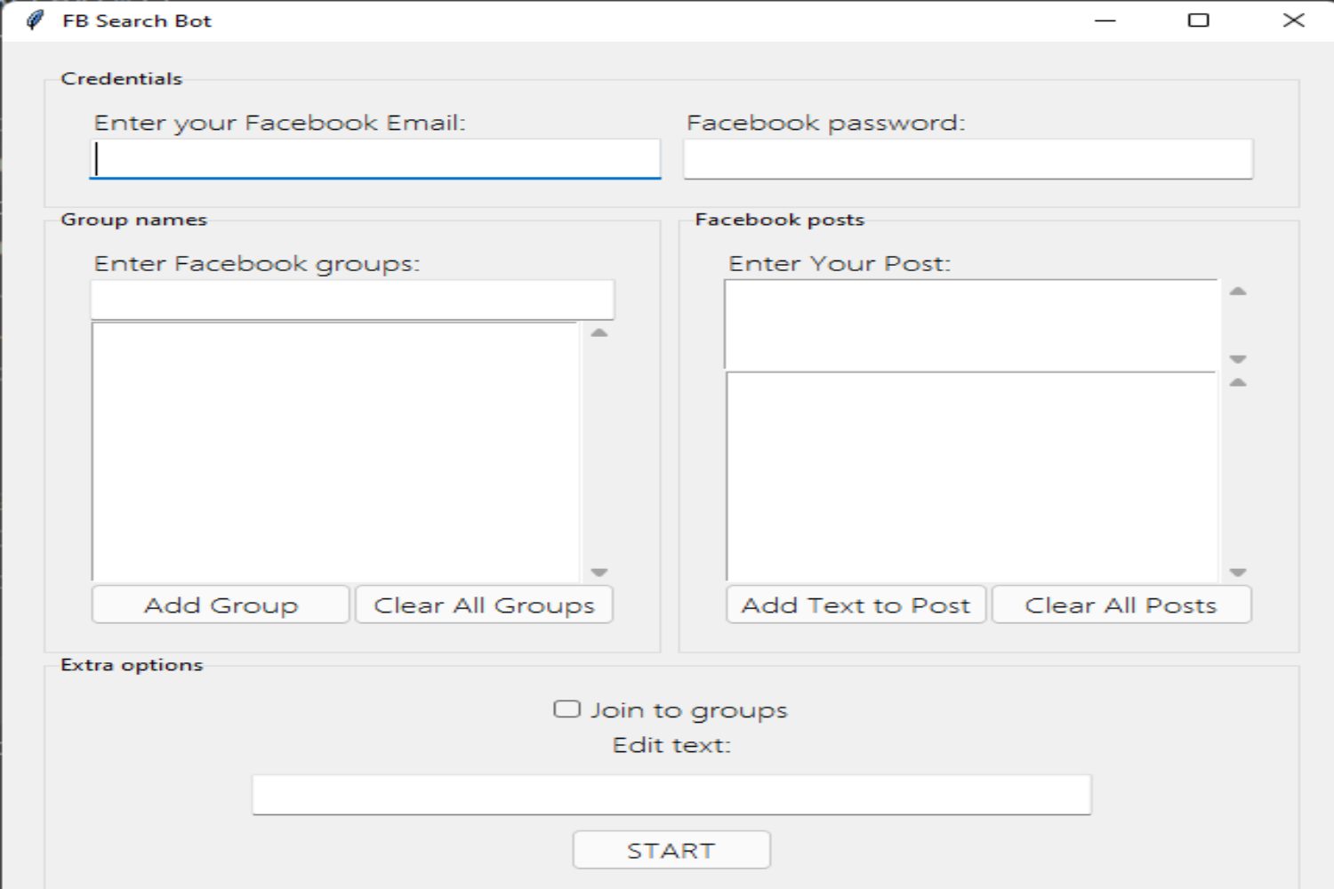This screenshot has height=889, width=1334.
Task: Click the 'Enter Facebook groups:' label
Action: click(257, 264)
